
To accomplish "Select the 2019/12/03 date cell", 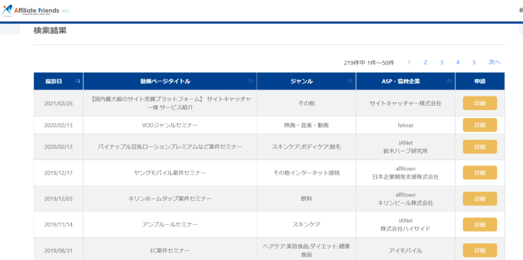I will (58, 199).
